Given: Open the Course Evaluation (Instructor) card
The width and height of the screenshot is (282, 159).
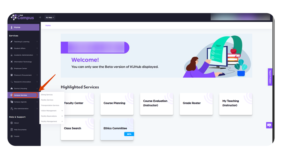Looking at the screenshot, I should pyautogui.click(x=157, y=104).
